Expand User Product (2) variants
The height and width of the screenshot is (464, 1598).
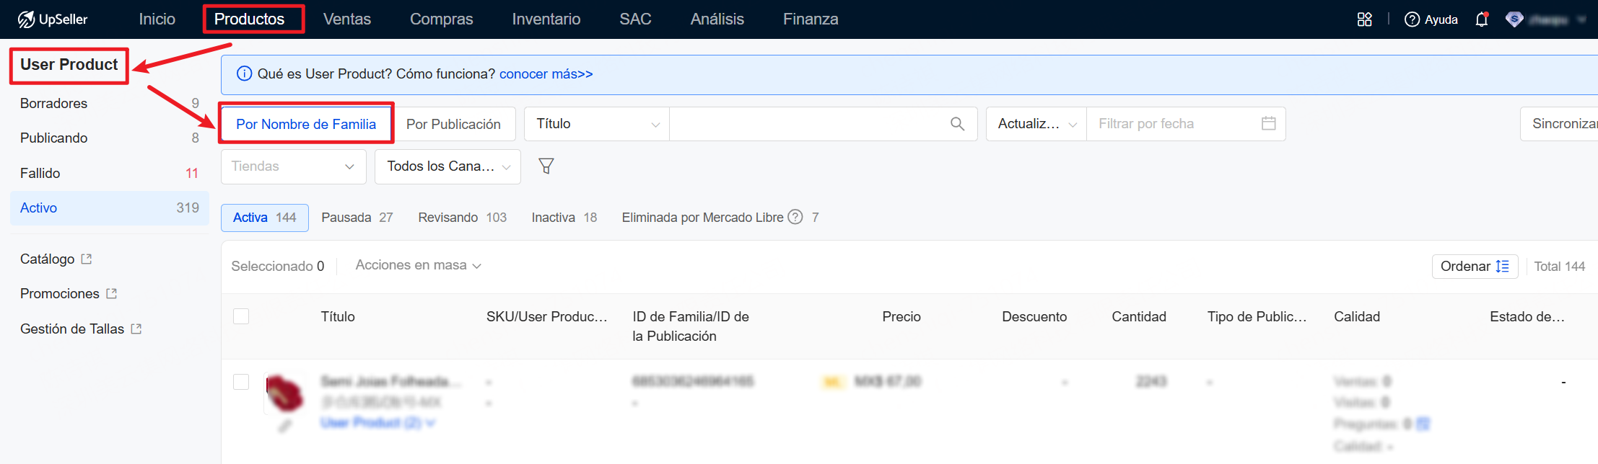pos(378,423)
